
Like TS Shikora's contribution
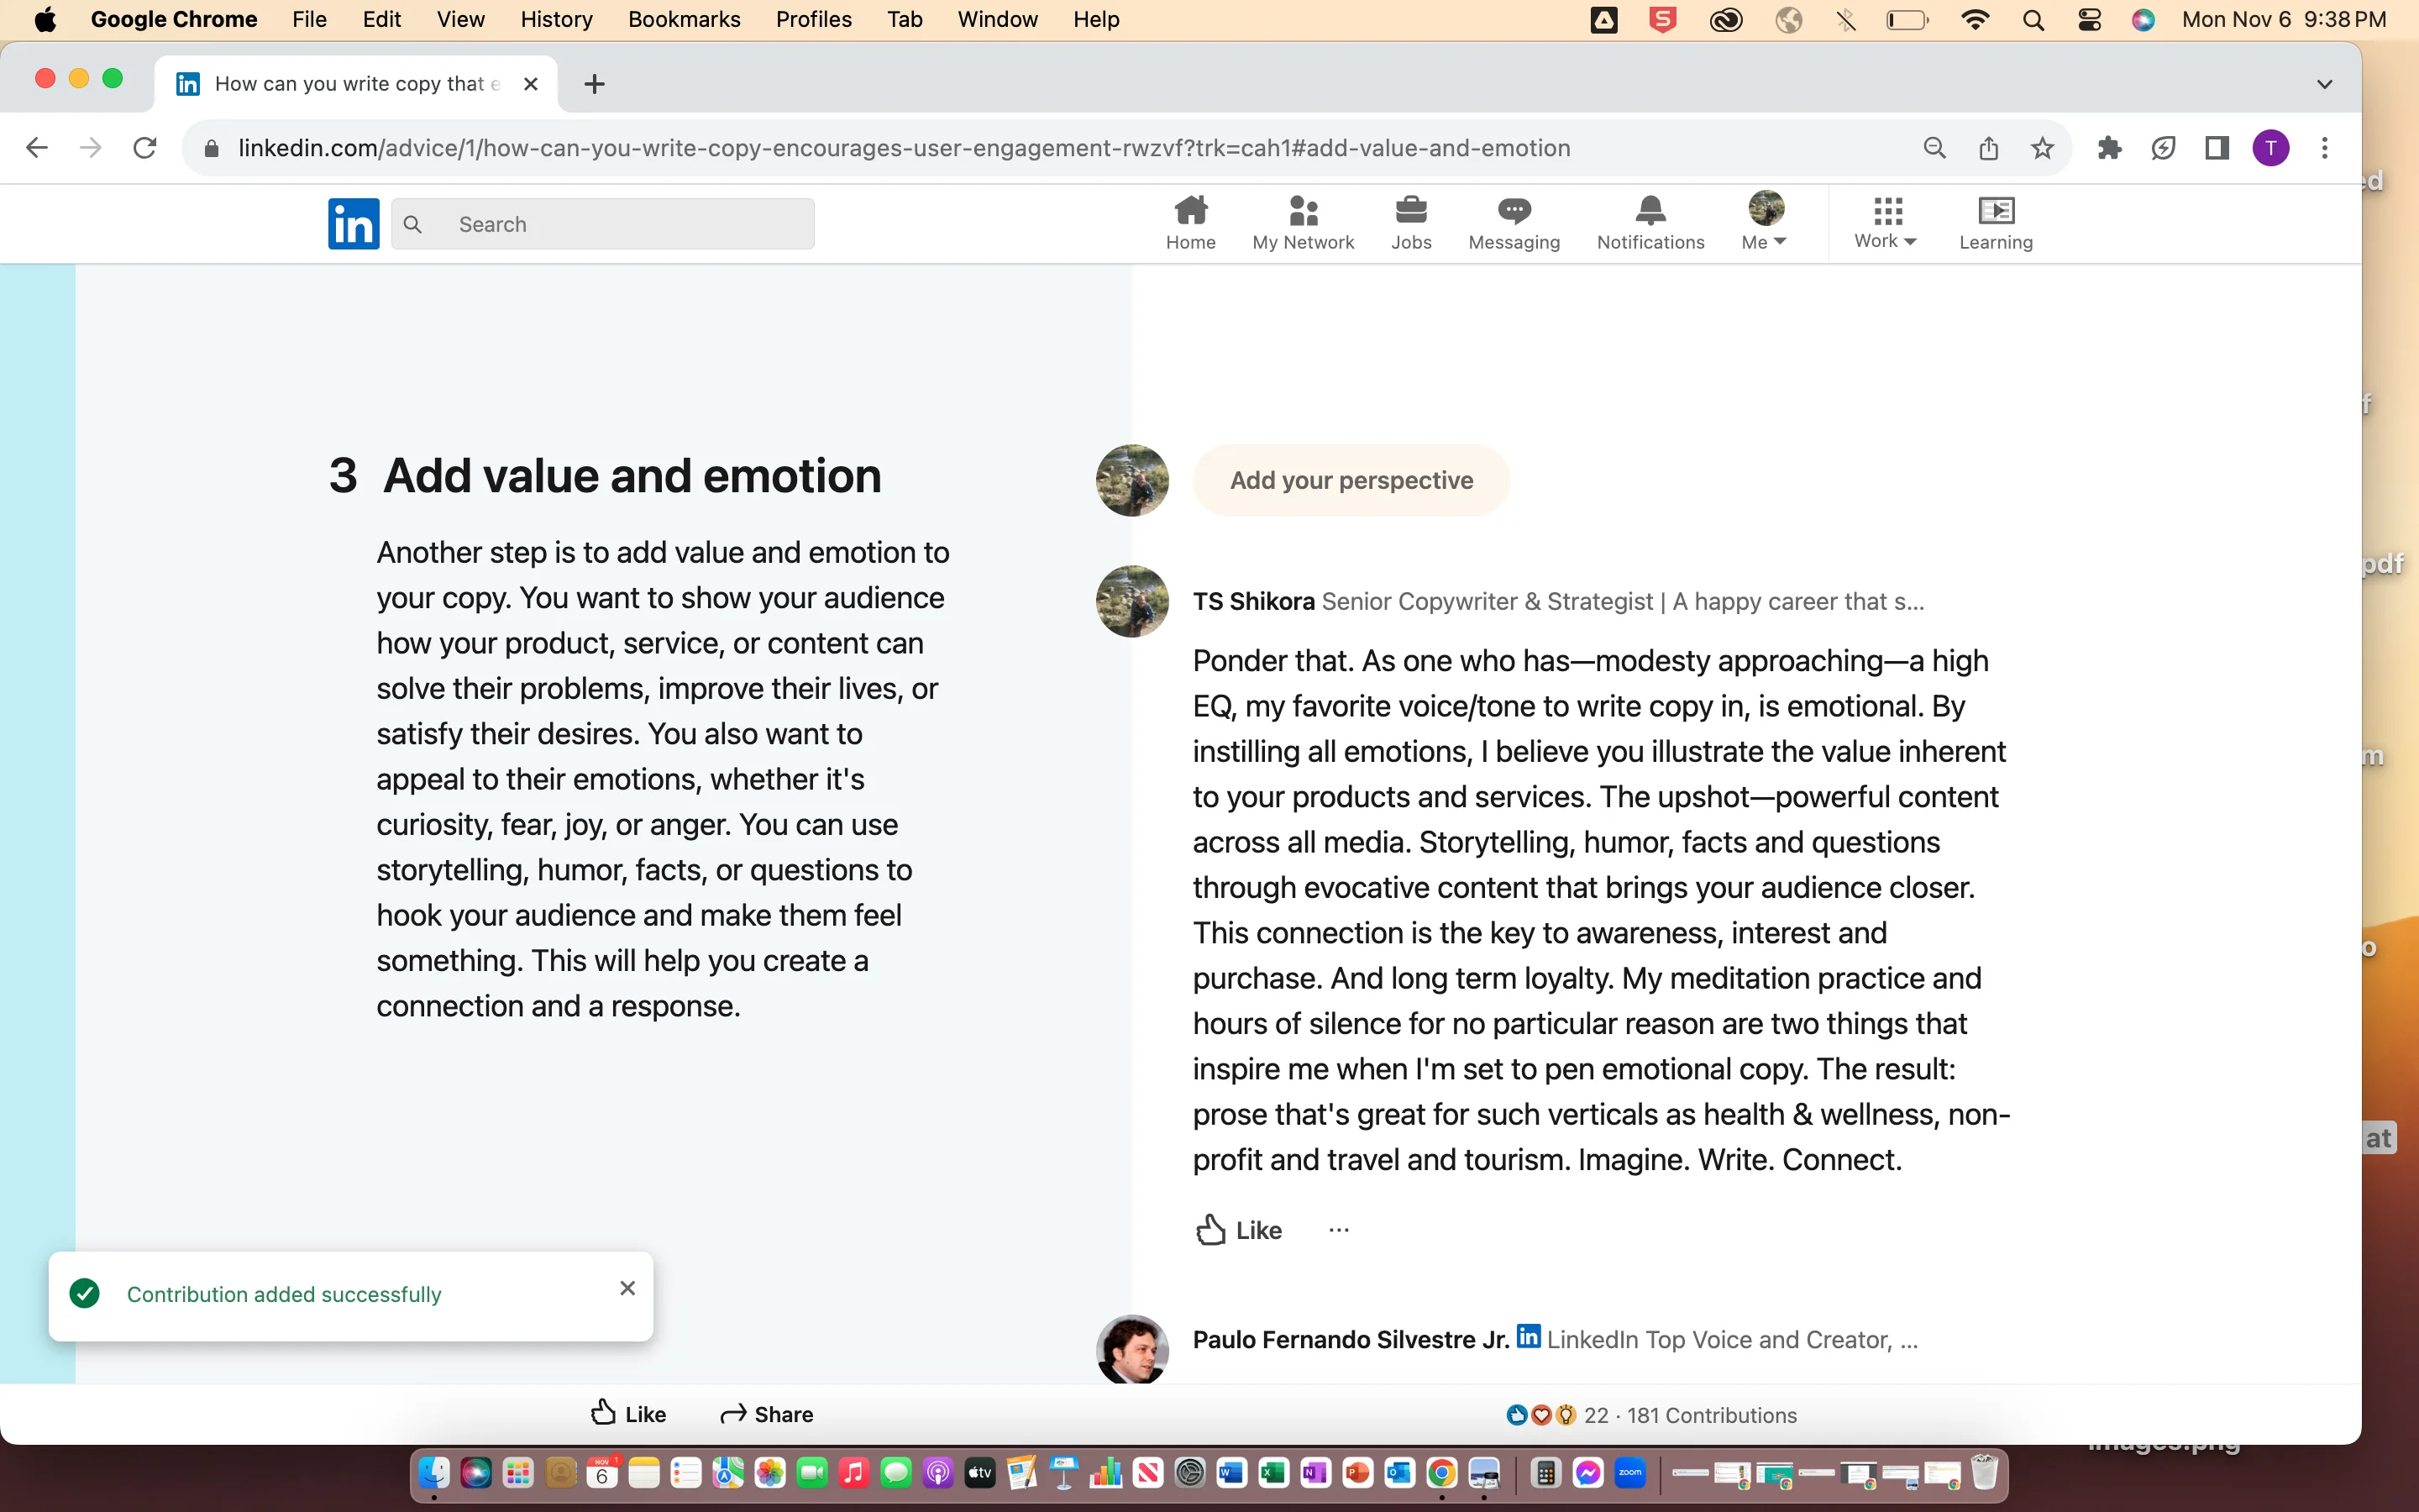point(1239,1230)
